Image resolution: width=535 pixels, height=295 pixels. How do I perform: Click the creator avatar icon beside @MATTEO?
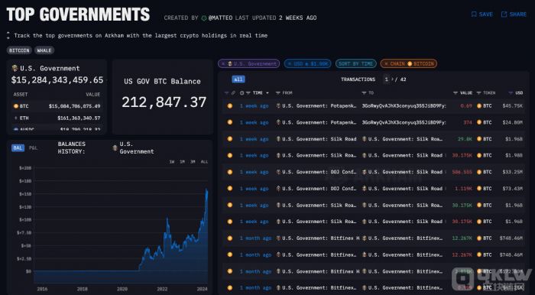(204, 18)
